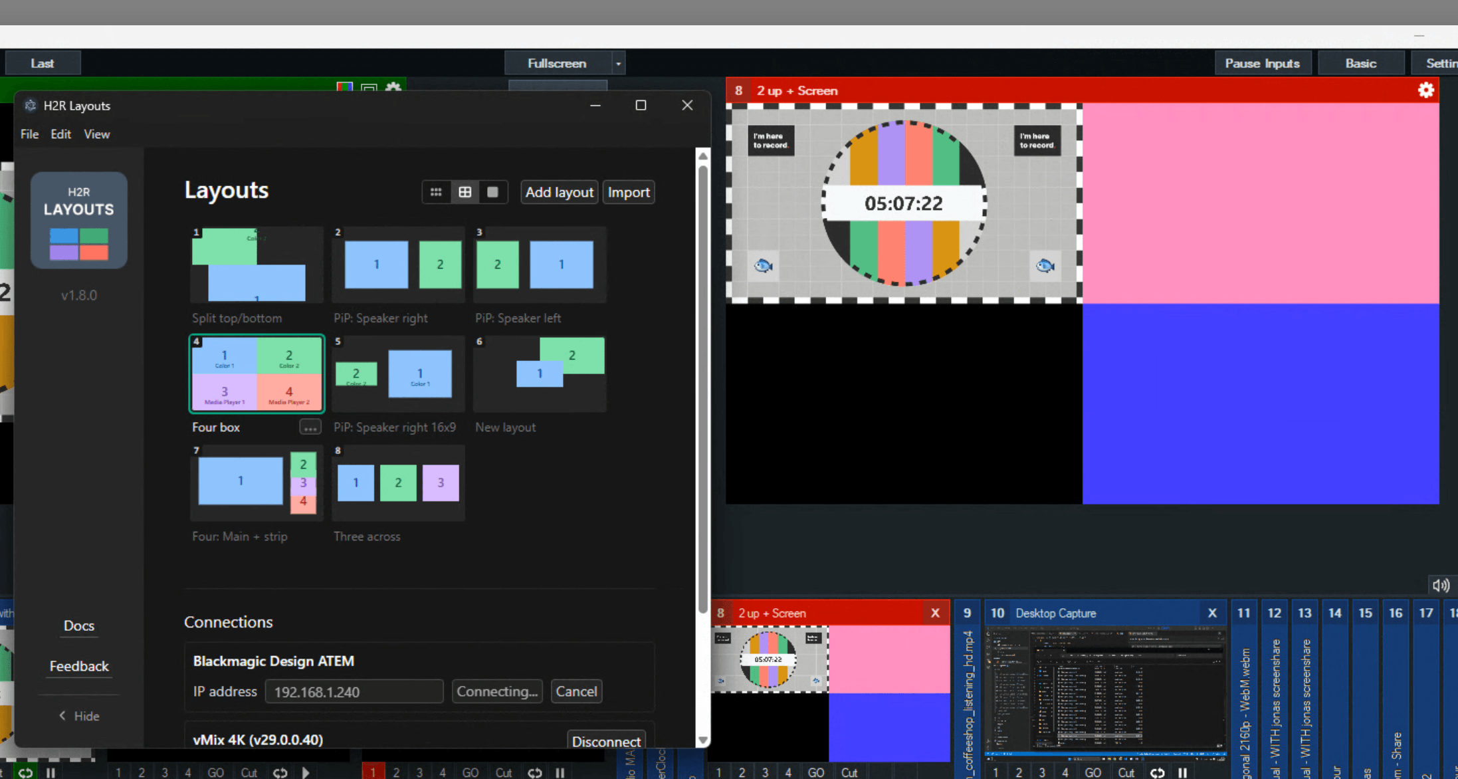1458x779 pixels.
Task: Toggle the red active overlay 1 button
Action: click(373, 772)
